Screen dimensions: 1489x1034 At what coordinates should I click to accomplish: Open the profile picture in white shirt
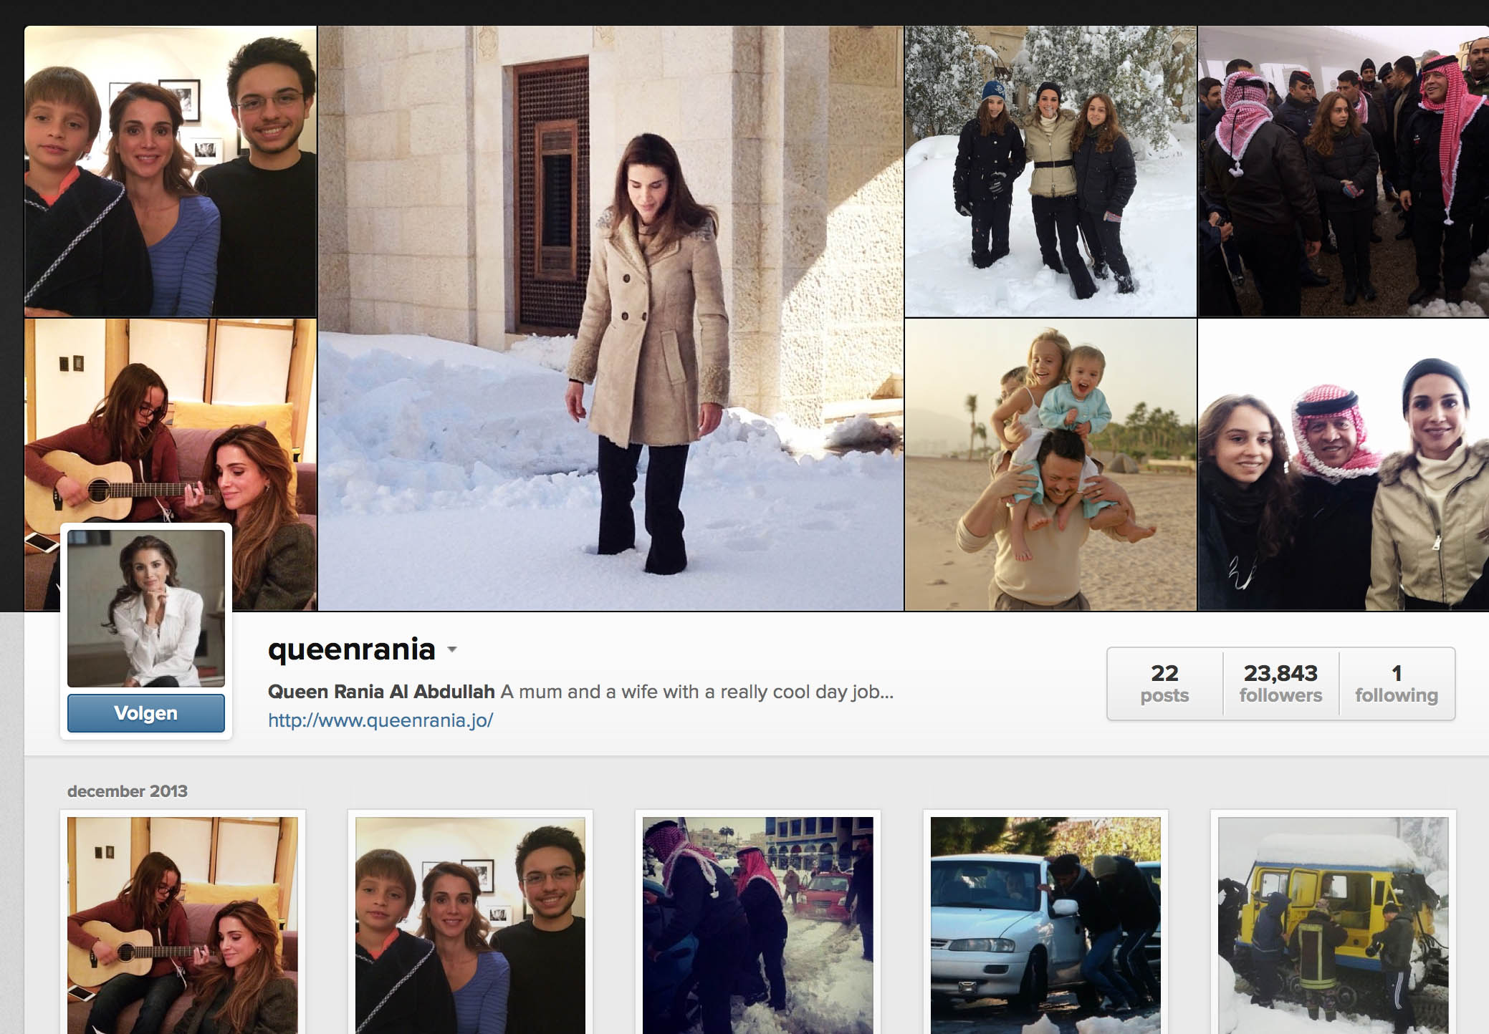tap(146, 609)
